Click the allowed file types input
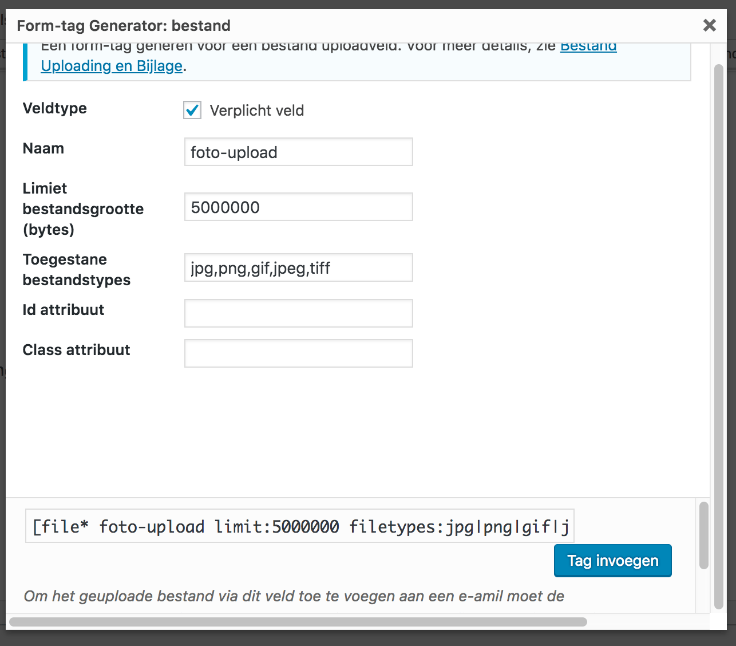This screenshot has height=646, width=736. (298, 268)
